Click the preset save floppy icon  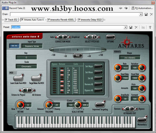[x=131, y=27]
